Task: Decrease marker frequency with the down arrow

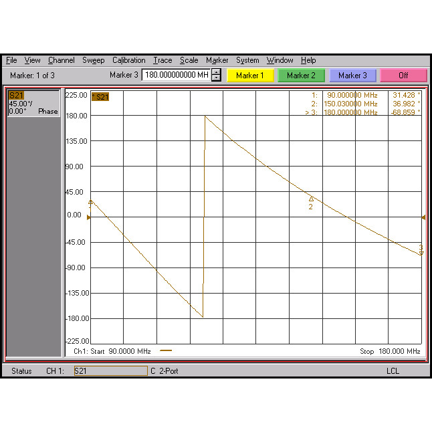Action: click(217, 78)
